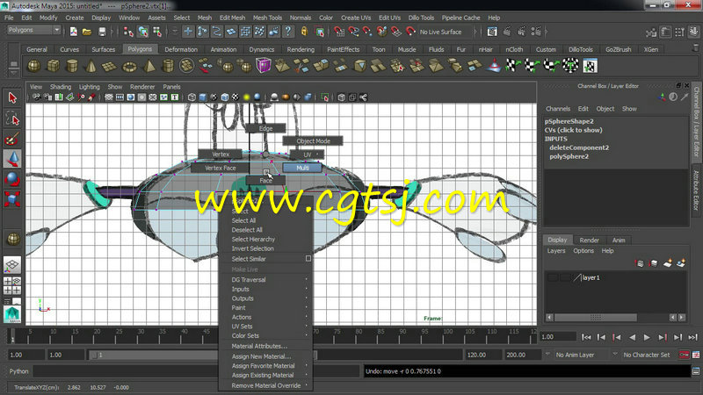Toggle the viewport smooth shade icon

pos(203,97)
